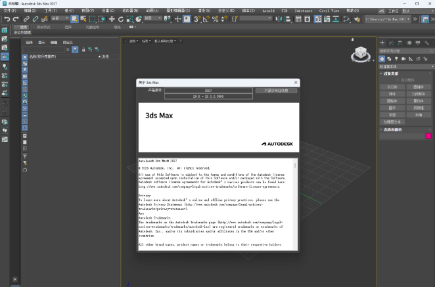This screenshot has height=287, width=435.
Task: Click the magenta object color swatch
Action: point(428,136)
